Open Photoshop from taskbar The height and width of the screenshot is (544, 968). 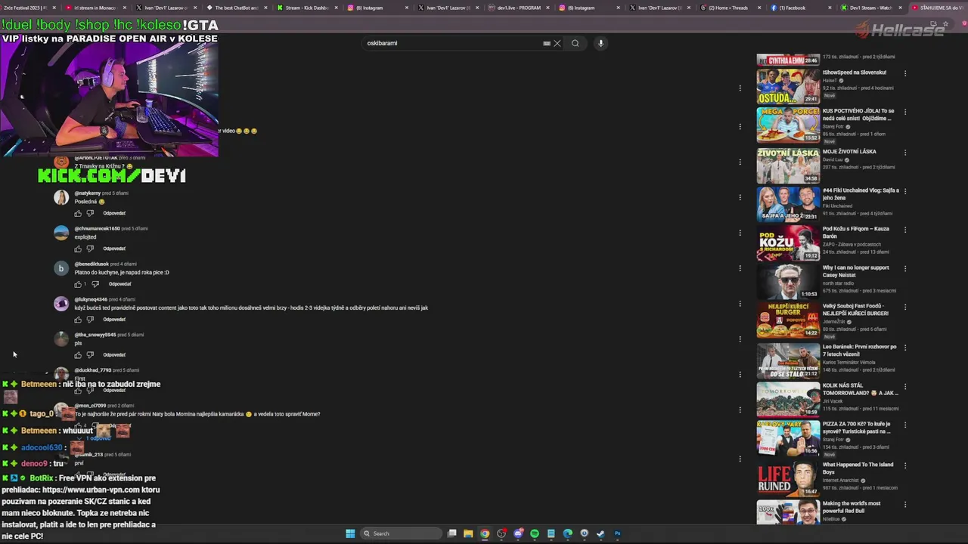617,533
